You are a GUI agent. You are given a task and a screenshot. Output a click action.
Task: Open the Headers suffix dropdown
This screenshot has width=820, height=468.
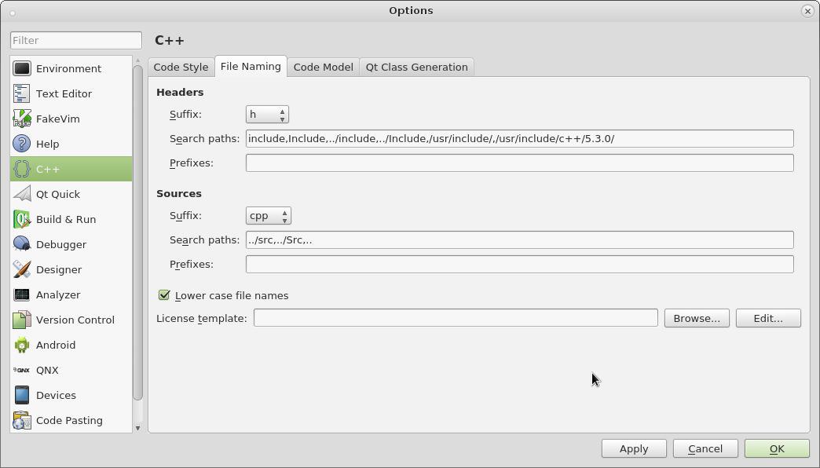coord(267,114)
